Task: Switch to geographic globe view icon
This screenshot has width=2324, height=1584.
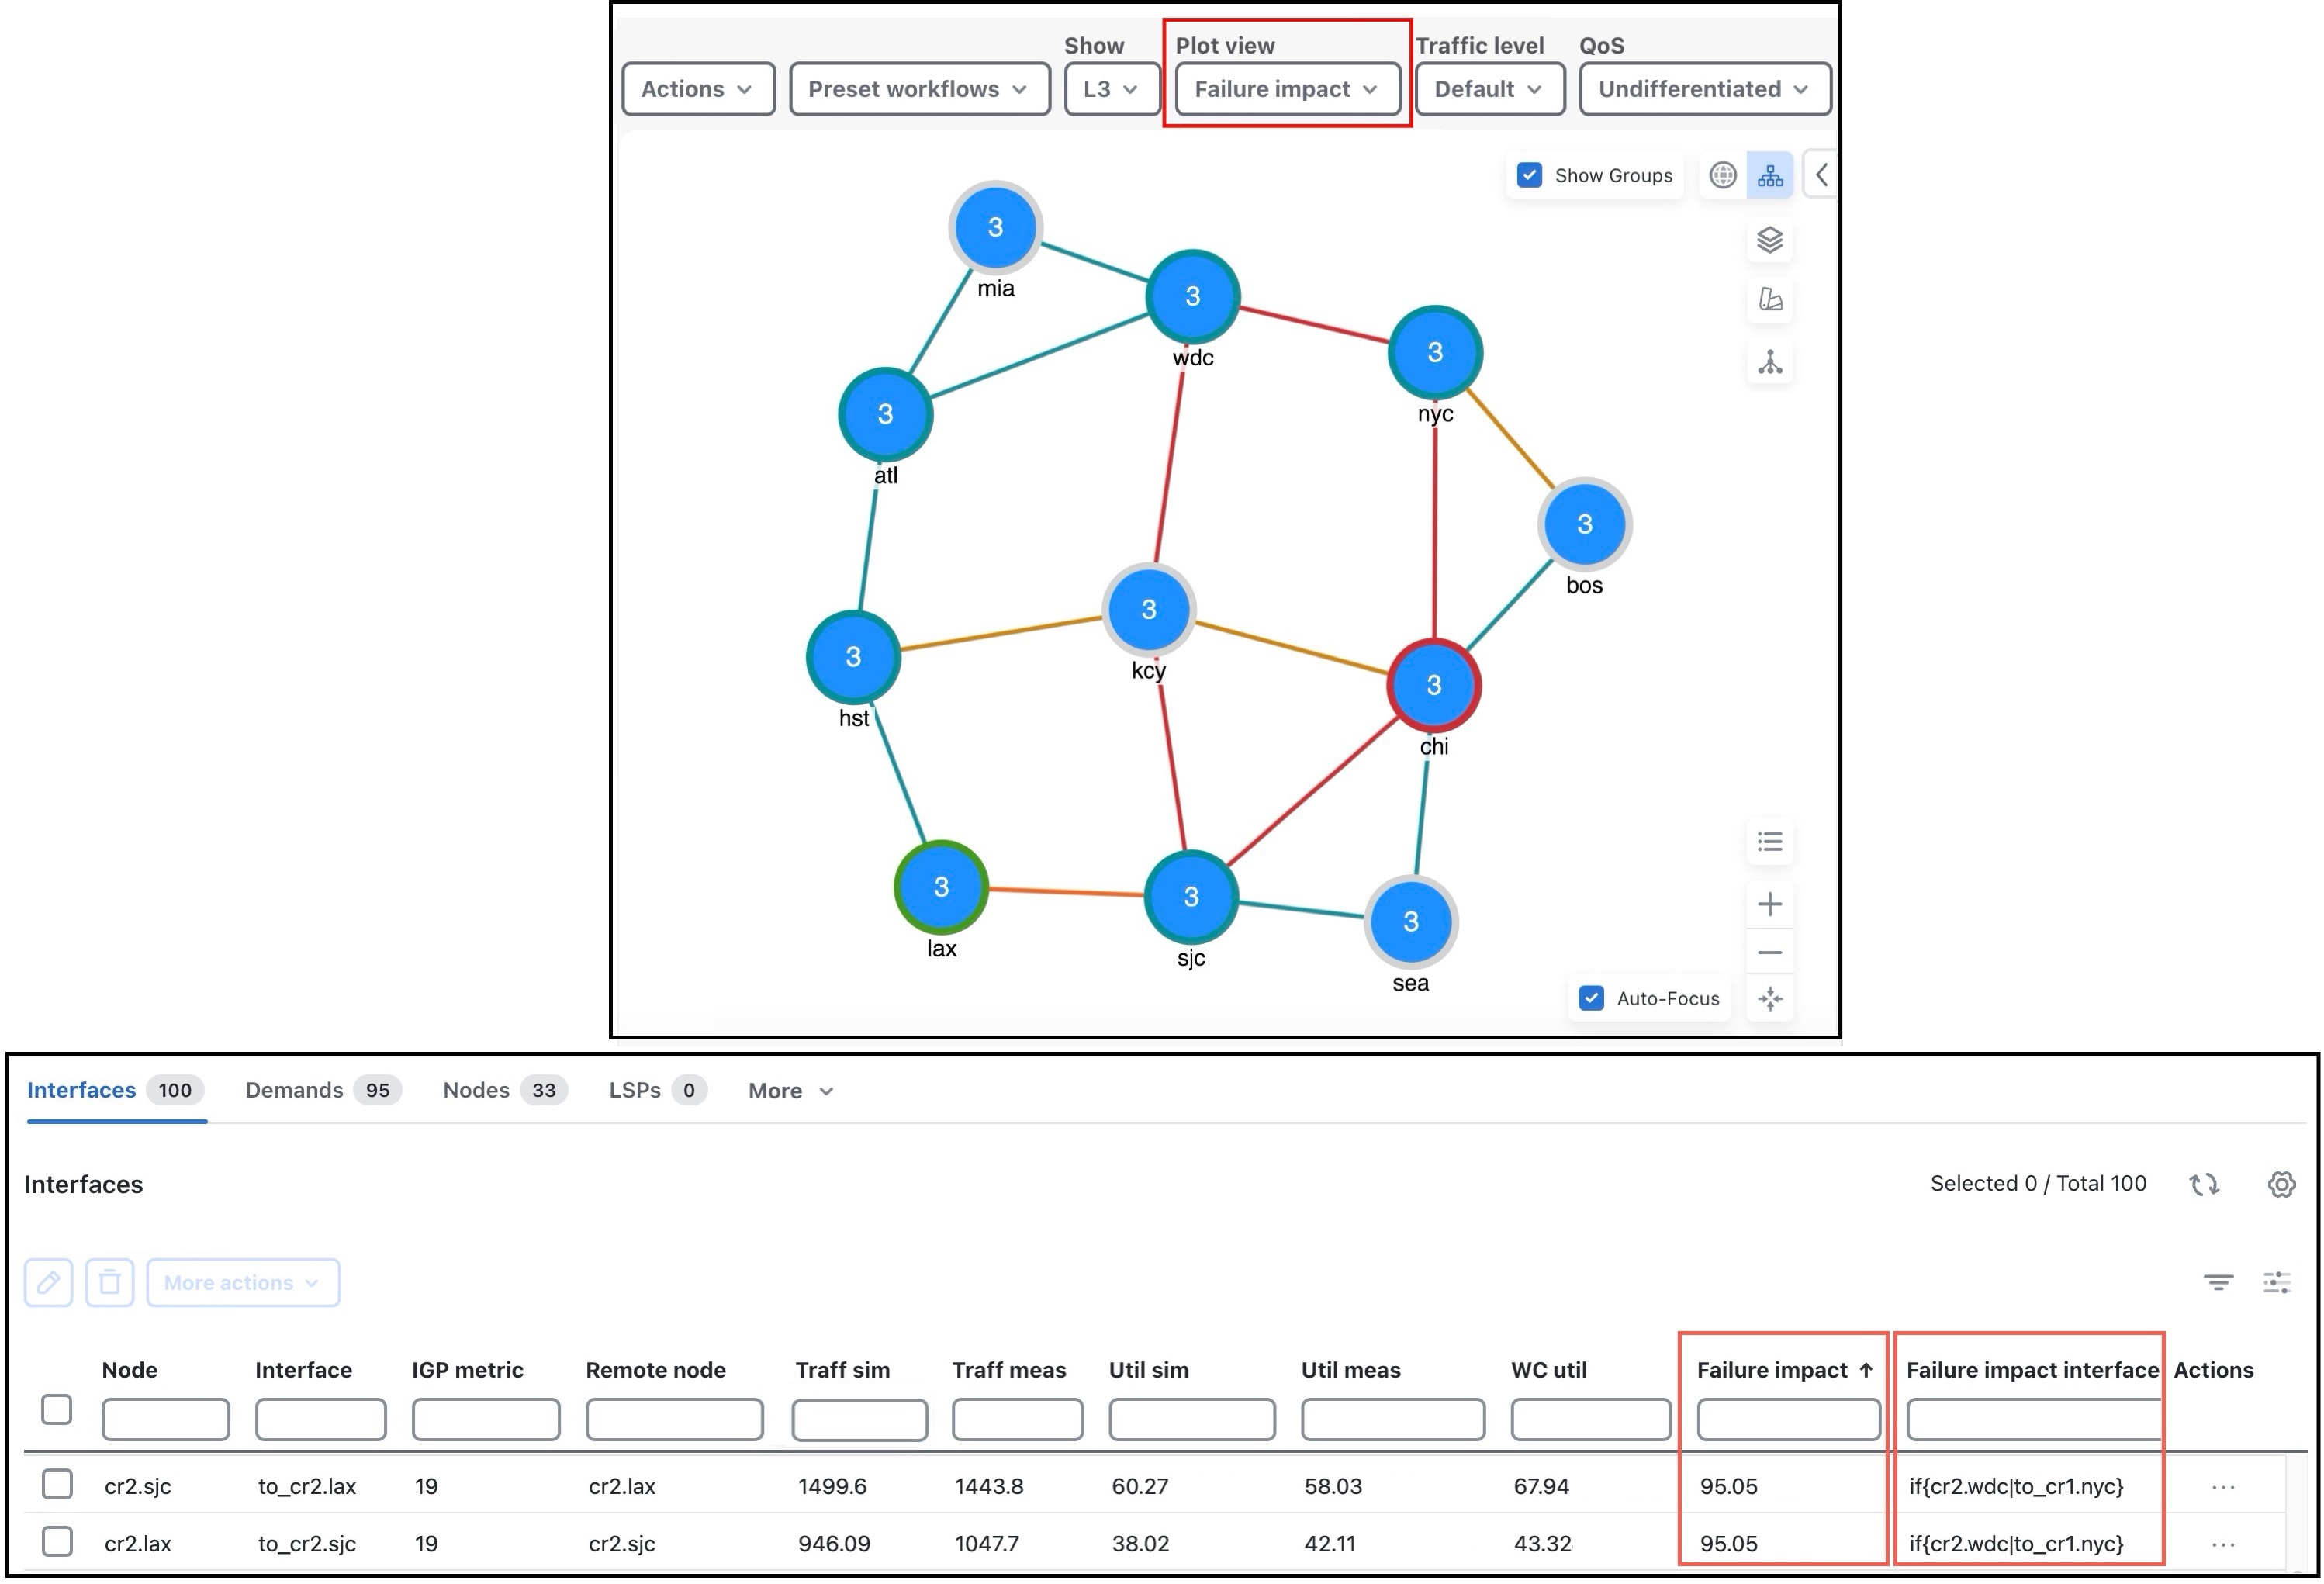Action: point(1722,175)
